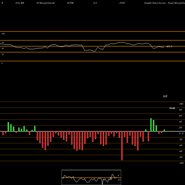Image resolution: width=185 pixels, height=185 pixels.
Task: Click the 'SI(TM)' header label
Action: click(x=70, y=3)
